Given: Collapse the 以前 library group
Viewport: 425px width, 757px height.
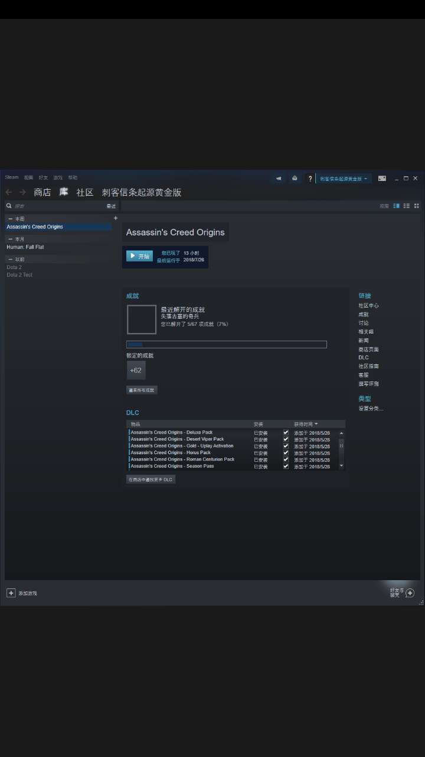Looking at the screenshot, I should (x=10, y=259).
